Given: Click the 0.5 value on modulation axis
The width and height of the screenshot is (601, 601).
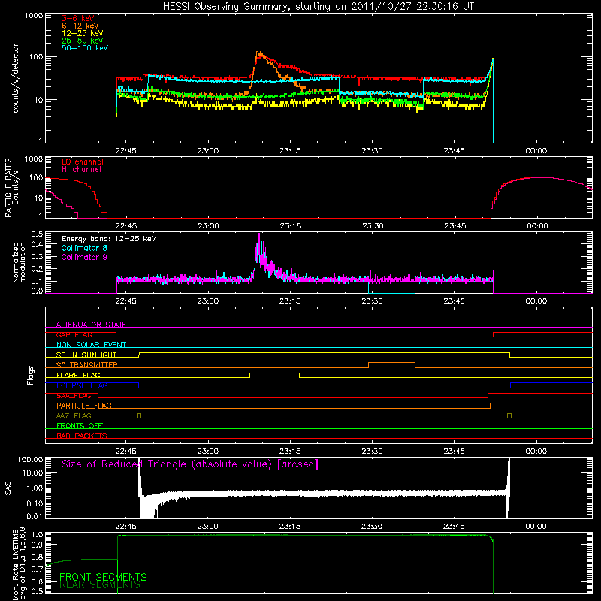Looking at the screenshot, I should click(x=37, y=234).
